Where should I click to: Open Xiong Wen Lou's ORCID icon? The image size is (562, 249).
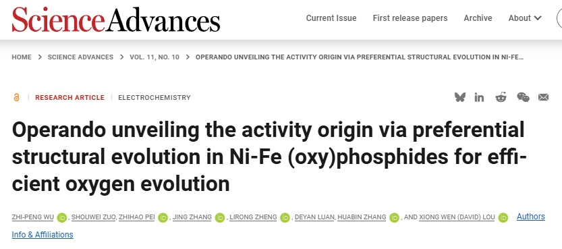pos(503,217)
